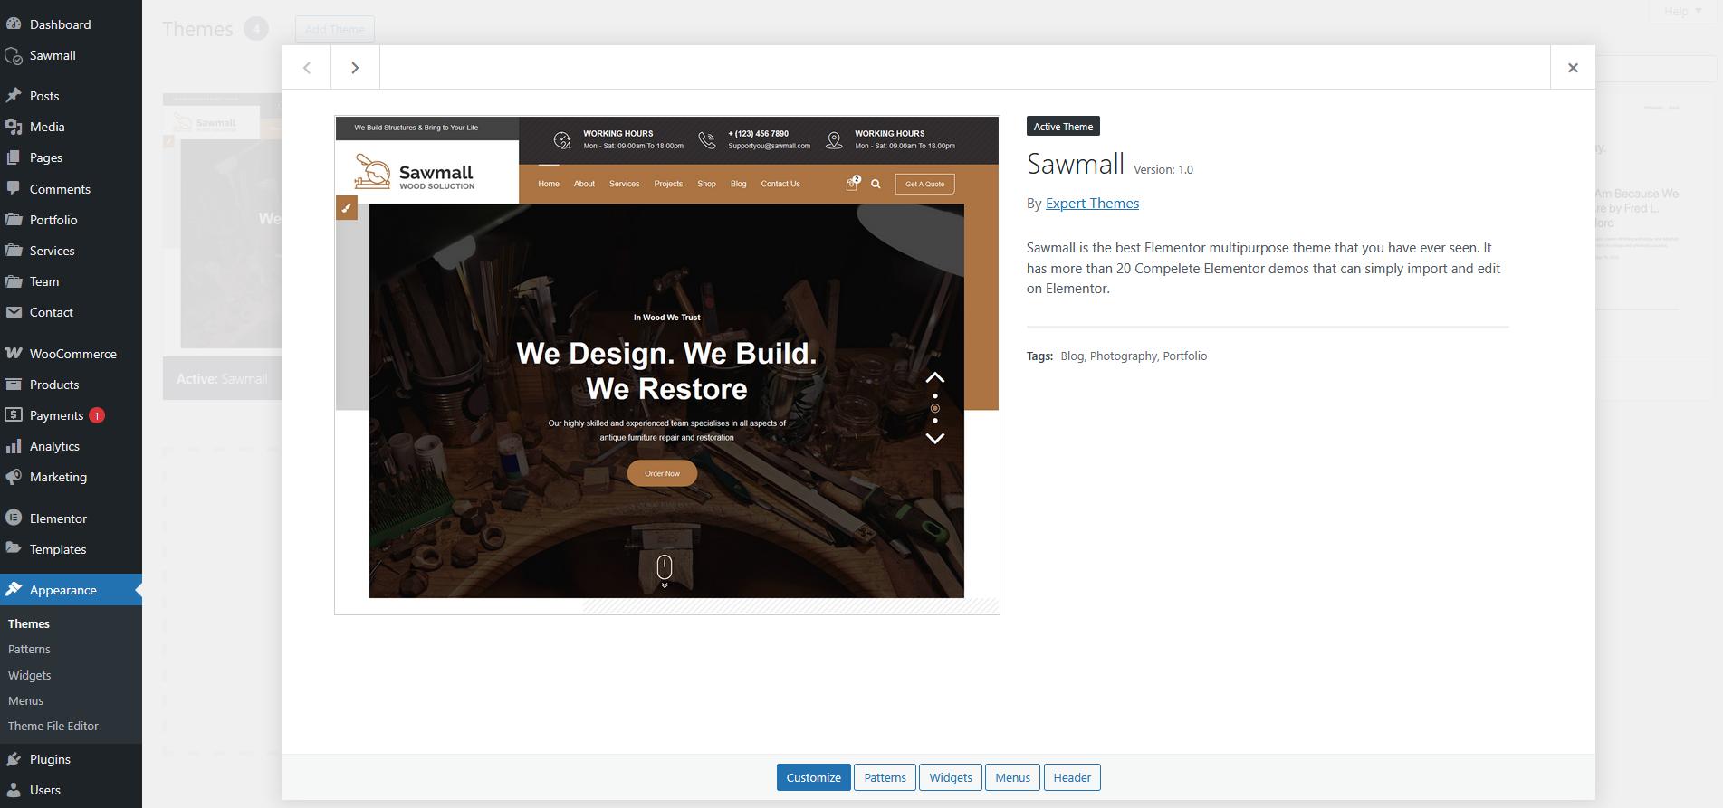
Task: Click the Users menu label
Action: (x=45, y=790)
